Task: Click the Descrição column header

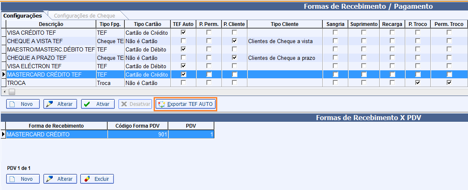Action: coord(48,24)
